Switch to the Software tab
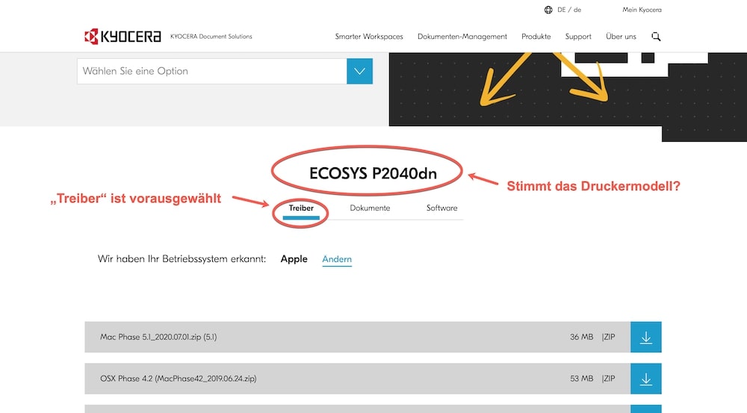The image size is (747, 413). coord(441,208)
